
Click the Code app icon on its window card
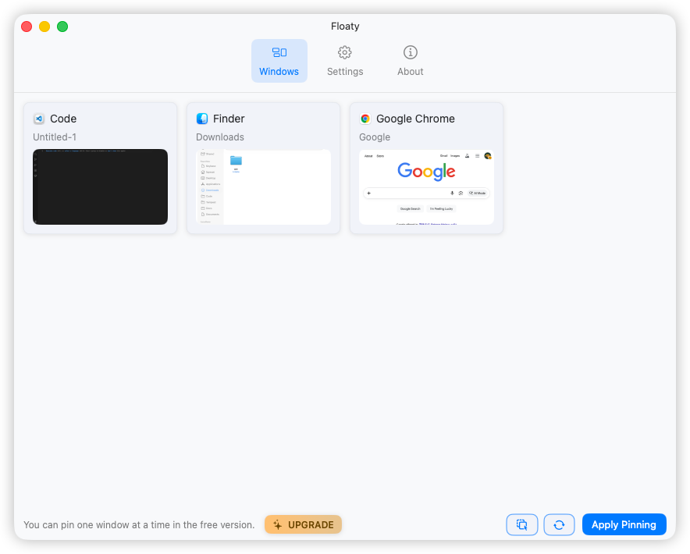point(39,119)
